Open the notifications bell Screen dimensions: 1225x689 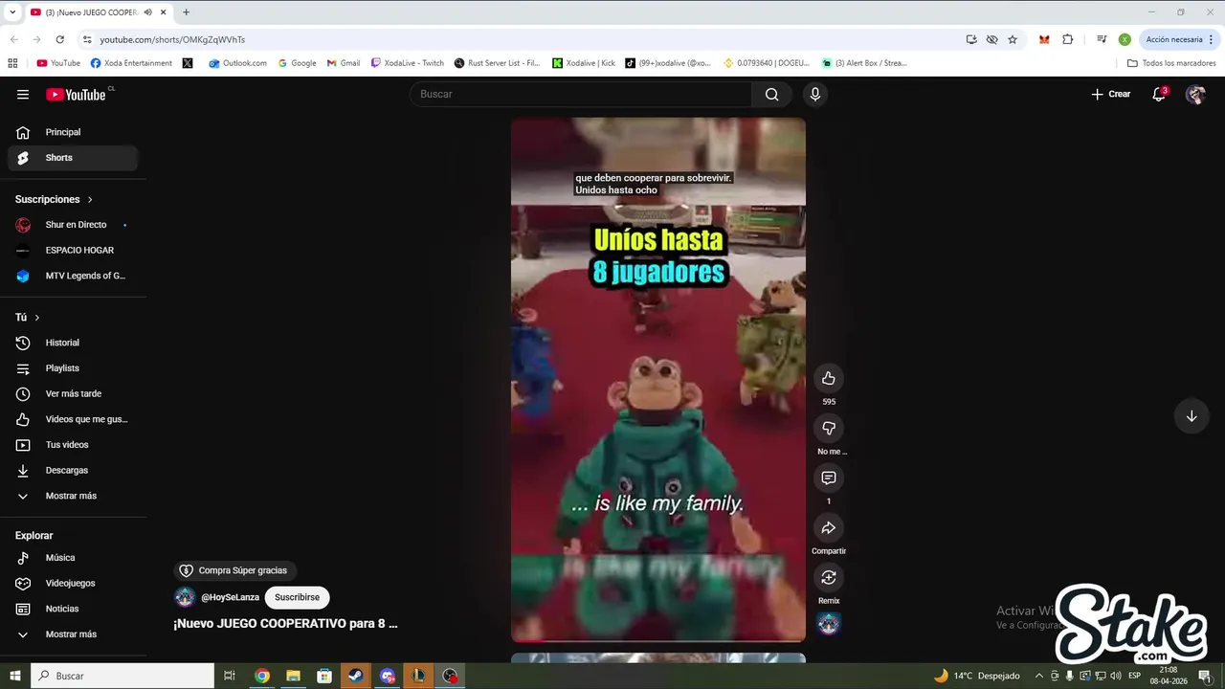1159,94
